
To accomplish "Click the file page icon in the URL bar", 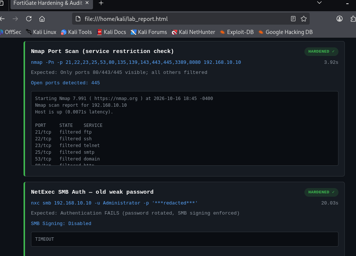I will click(78, 19).
